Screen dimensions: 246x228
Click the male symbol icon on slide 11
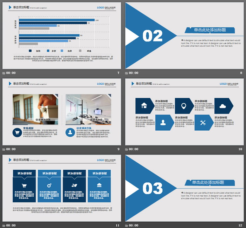coord(49,185)
